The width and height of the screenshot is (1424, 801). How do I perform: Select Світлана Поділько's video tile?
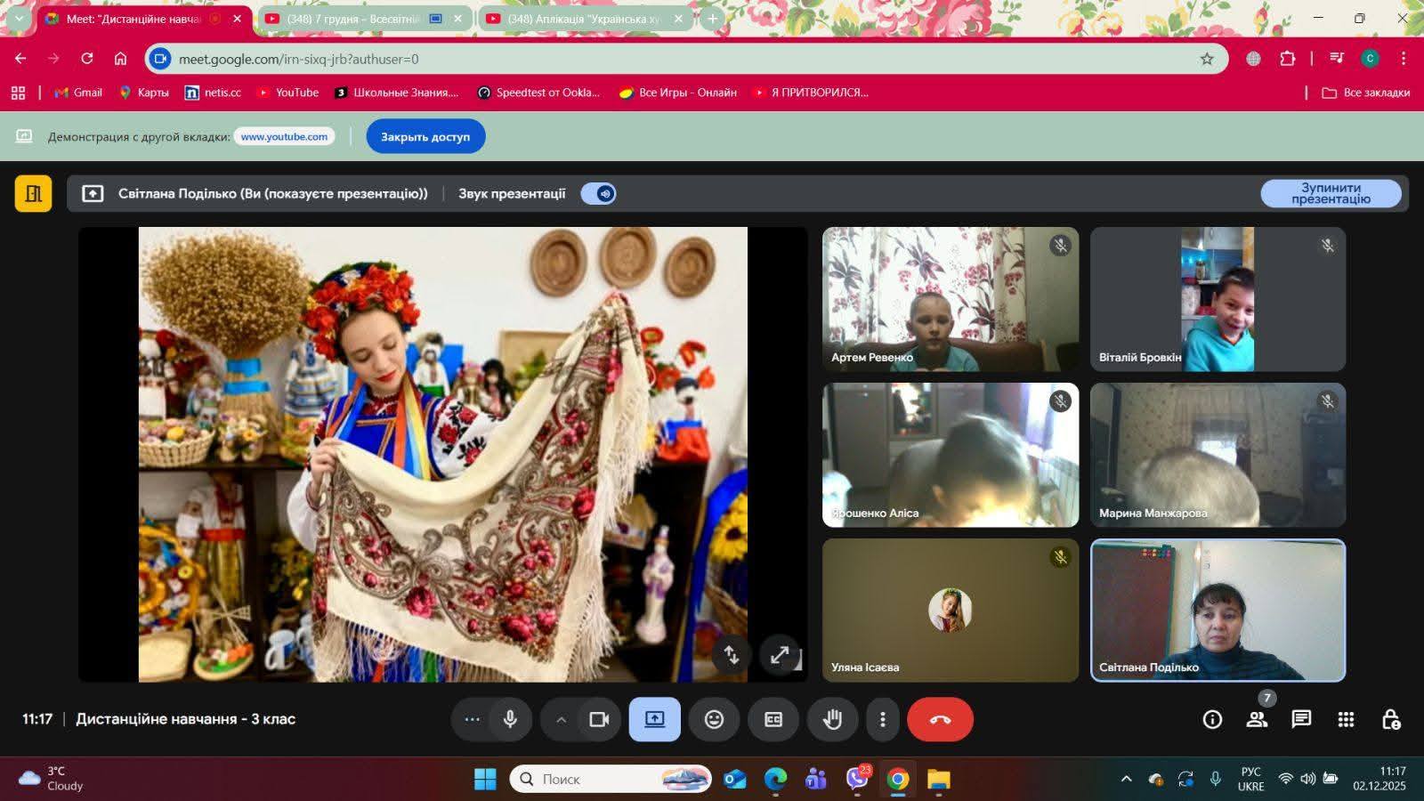pyautogui.click(x=1218, y=610)
